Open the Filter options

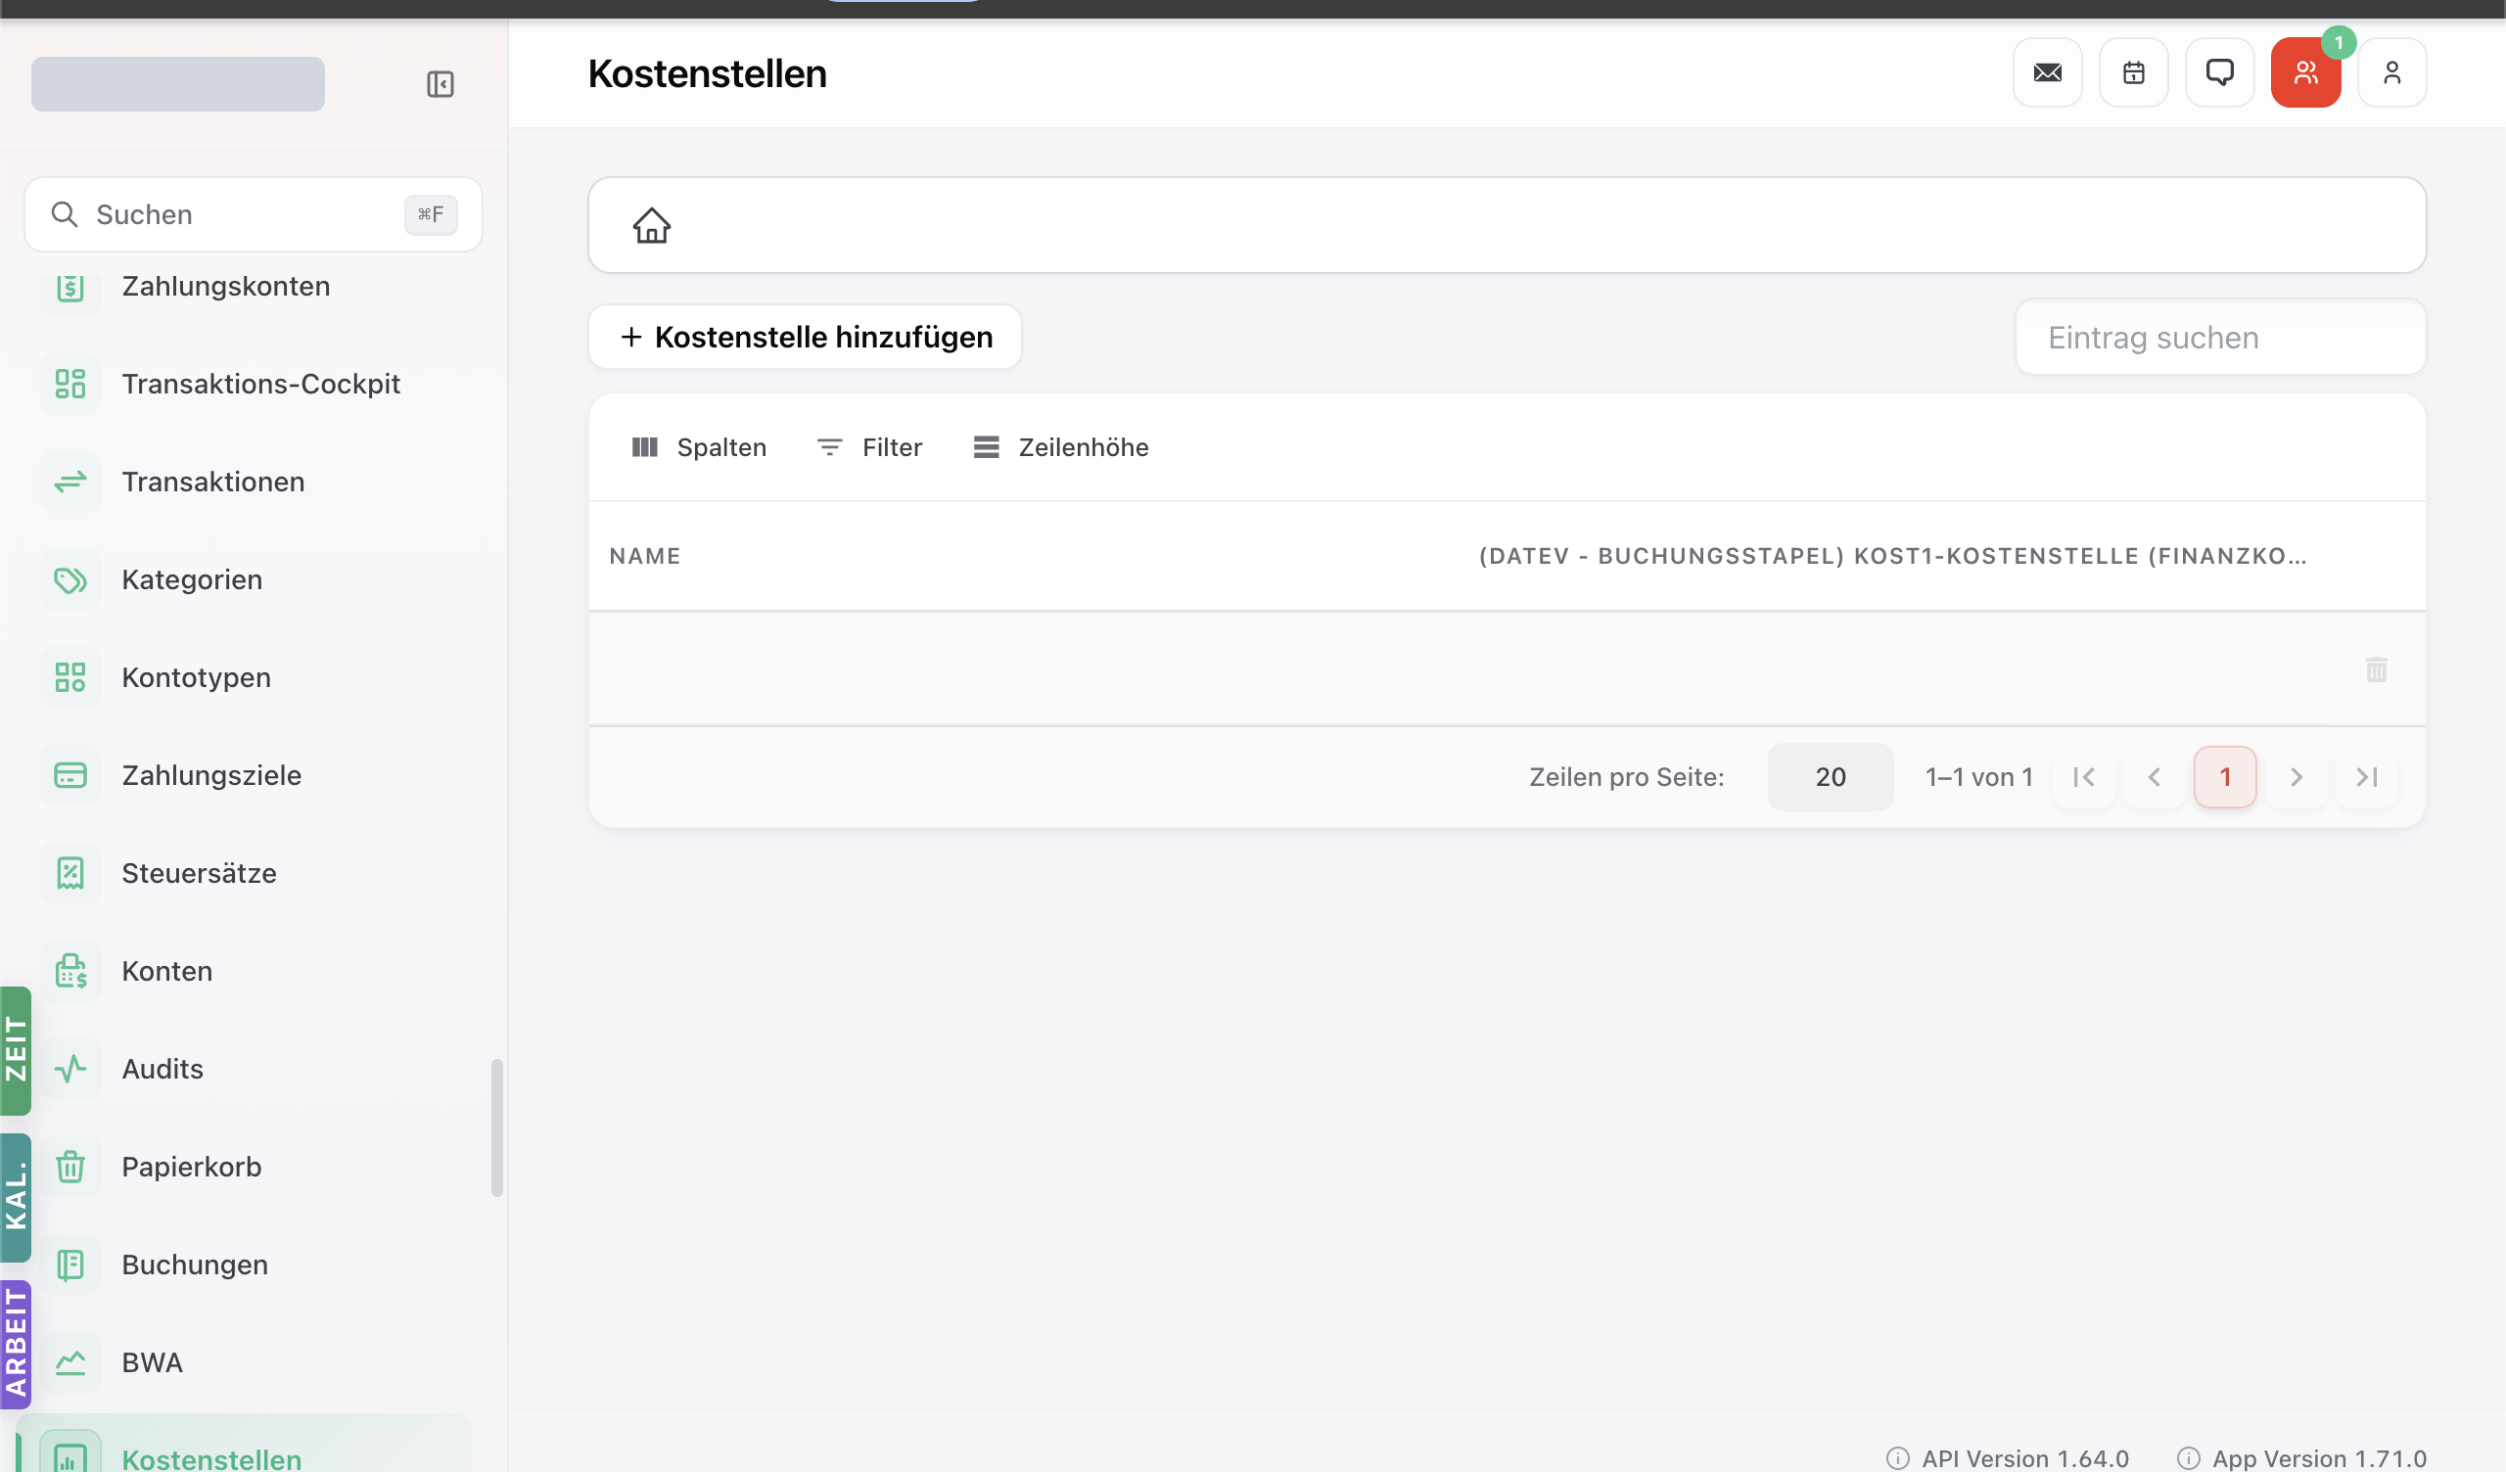pyautogui.click(x=869, y=447)
